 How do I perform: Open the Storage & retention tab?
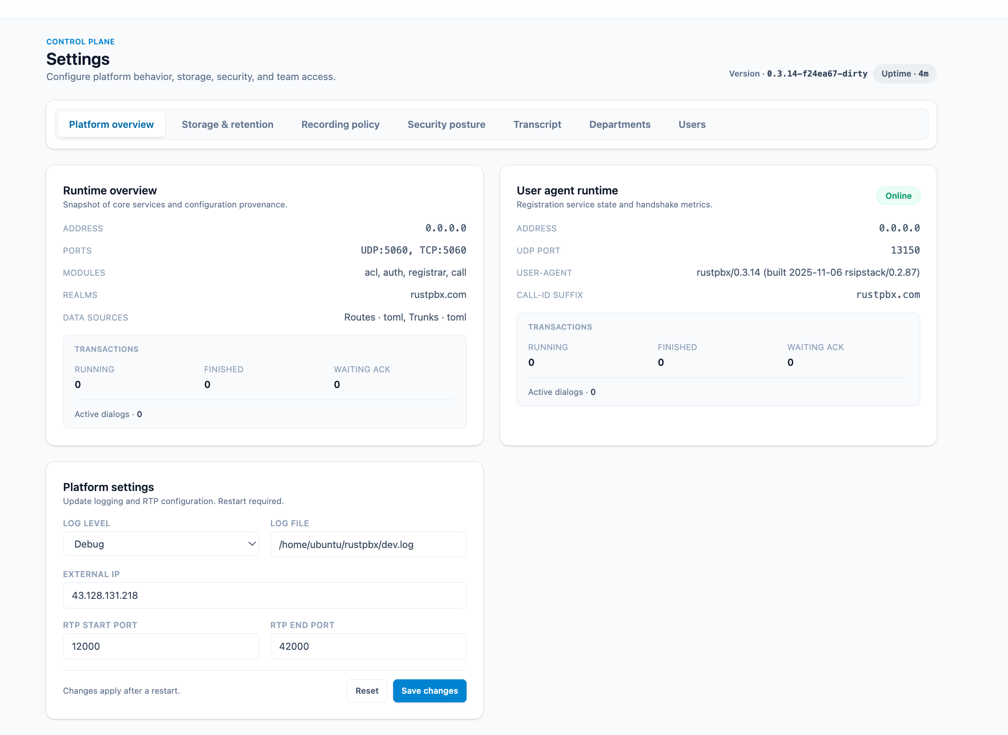pyautogui.click(x=227, y=124)
